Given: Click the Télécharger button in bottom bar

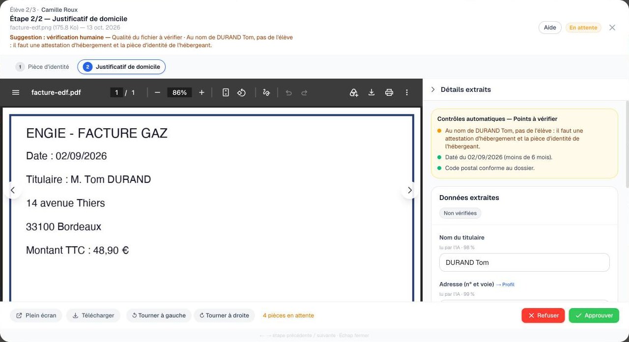Looking at the screenshot, I should pyautogui.click(x=93, y=315).
